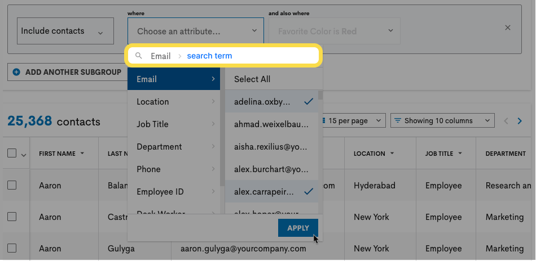Viewport: 536px width, 261px height.
Task: Go to the previous page arrow
Action: (x=506, y=121)
